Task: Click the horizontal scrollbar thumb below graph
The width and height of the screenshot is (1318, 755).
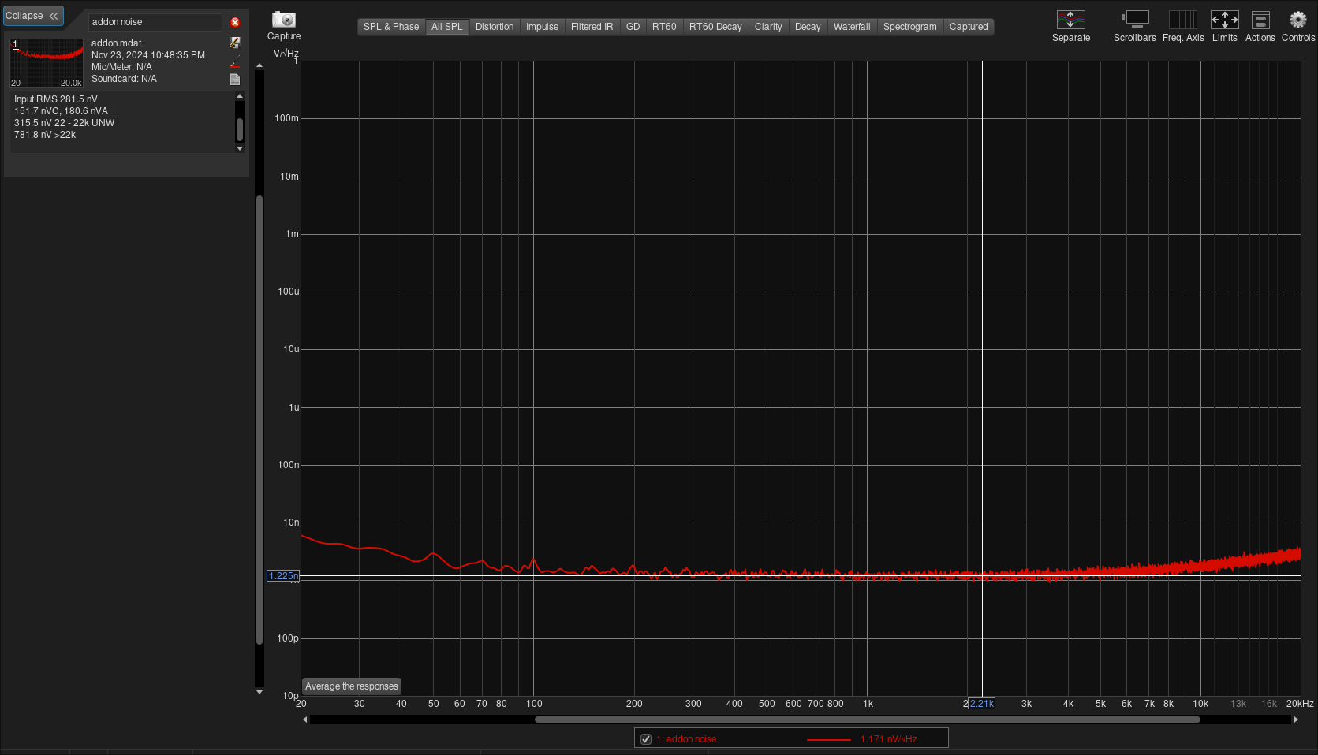Action: click(868, 720)
